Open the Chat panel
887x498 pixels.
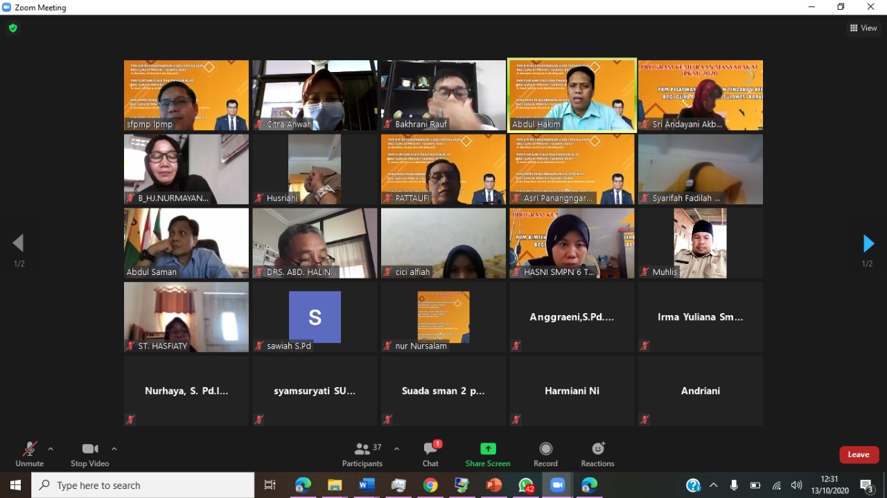click(430, 454)
